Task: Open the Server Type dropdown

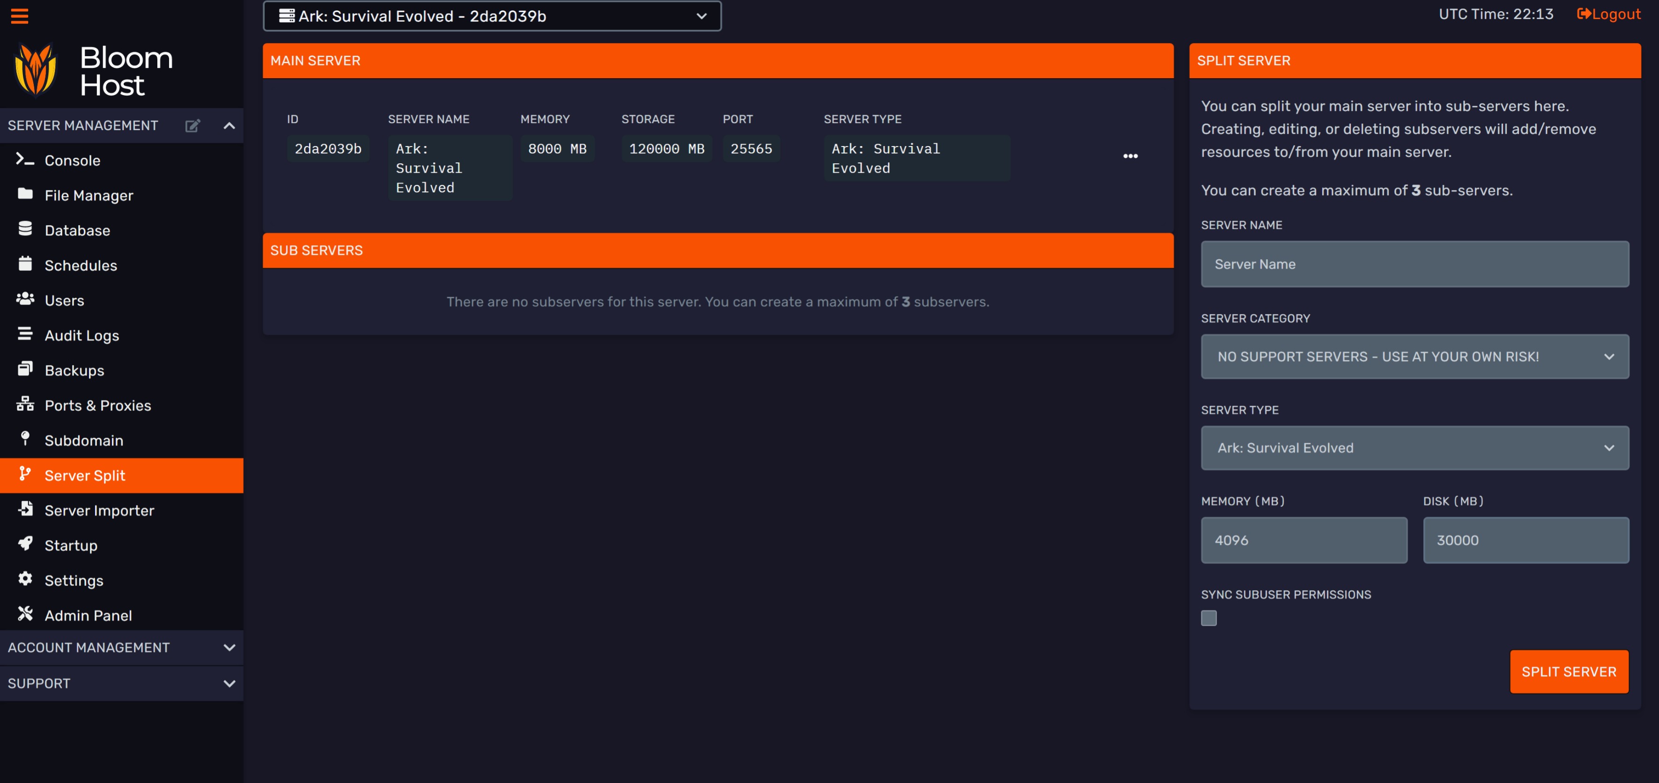Action: click(x=1414, y=448)
